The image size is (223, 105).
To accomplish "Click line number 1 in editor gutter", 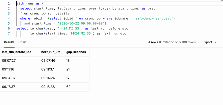I will point(9,3).
